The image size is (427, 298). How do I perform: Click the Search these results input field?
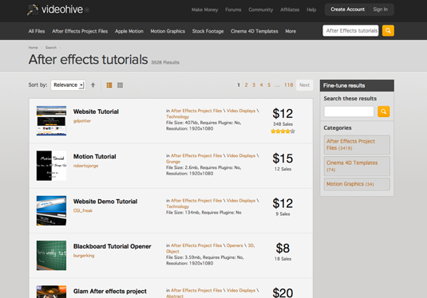(349, 112)
